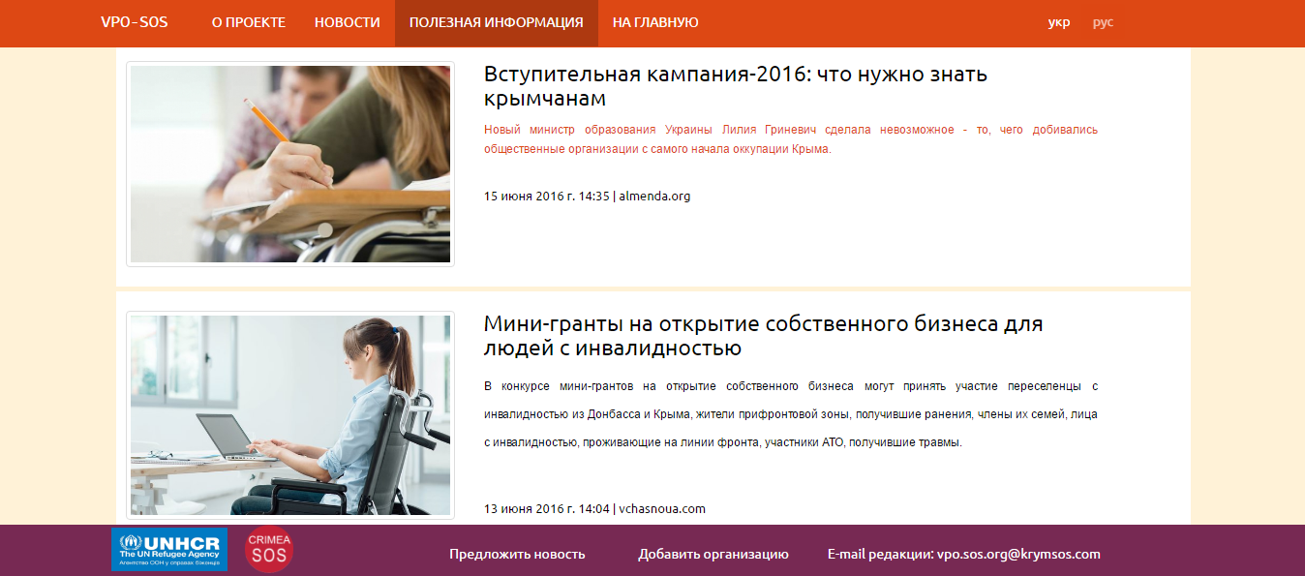Click date line 13 июня 2016 vchasnoua.com
1305x576 pixels.
pyautogui.click(x=594, y=508)
